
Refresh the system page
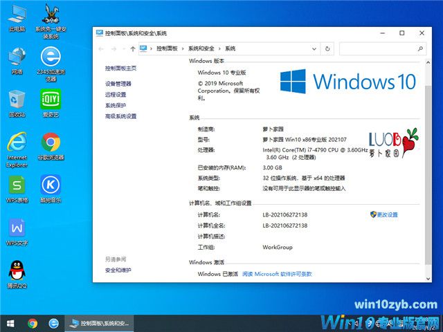pyautogui.click(x=327, y=48)
